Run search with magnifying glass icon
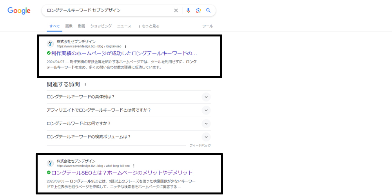 pyautogui.click(x=208, y=11)
